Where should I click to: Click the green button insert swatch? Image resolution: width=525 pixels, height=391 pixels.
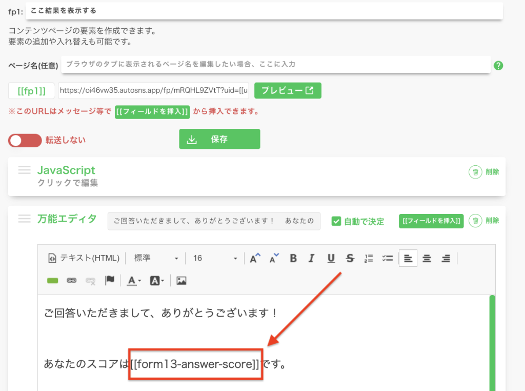[x=52, y=281]
